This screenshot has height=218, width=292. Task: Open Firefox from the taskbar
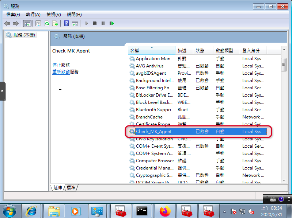point(165,211)
